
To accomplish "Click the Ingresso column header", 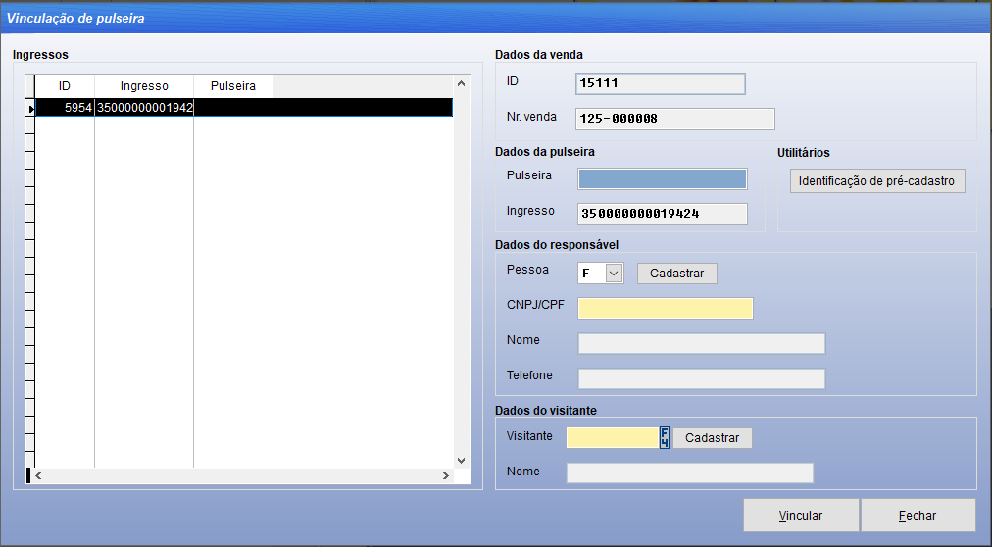I will click(144, 86).
